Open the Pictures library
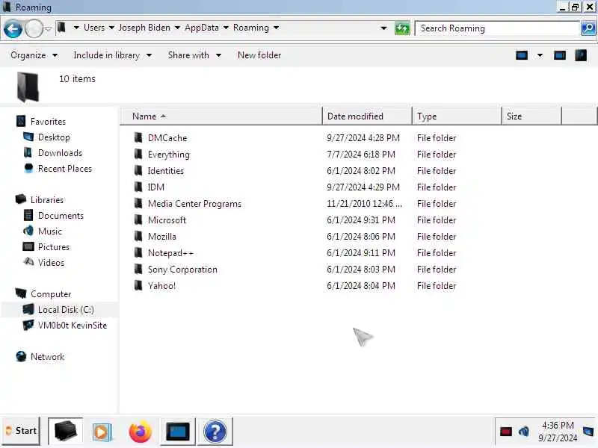 [x=54, y=247]
